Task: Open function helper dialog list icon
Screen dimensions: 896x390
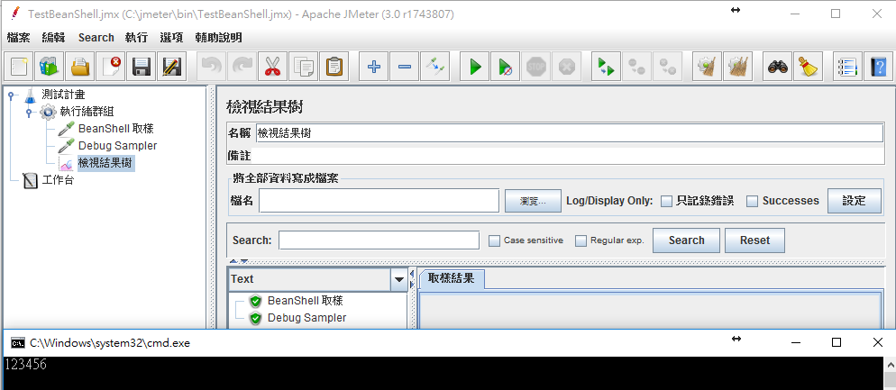Action: click(847, 67)
